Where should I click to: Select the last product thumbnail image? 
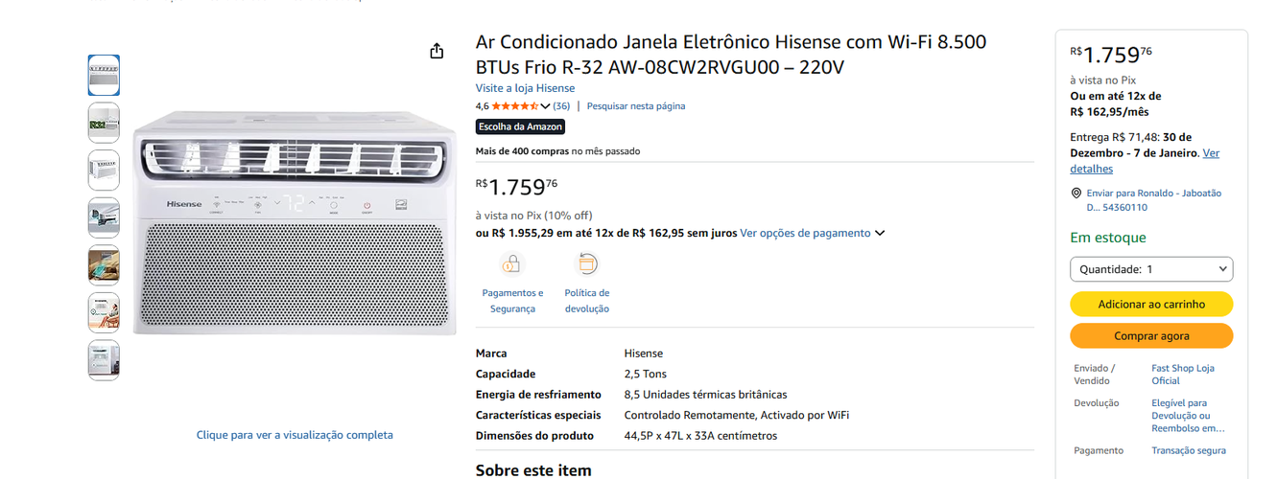104,360
